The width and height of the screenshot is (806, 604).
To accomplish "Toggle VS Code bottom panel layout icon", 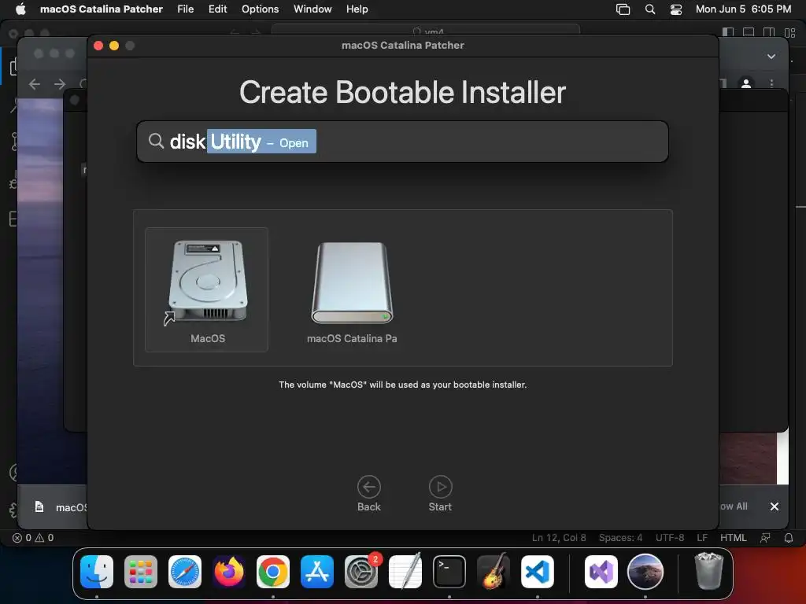I will [749, 32].
